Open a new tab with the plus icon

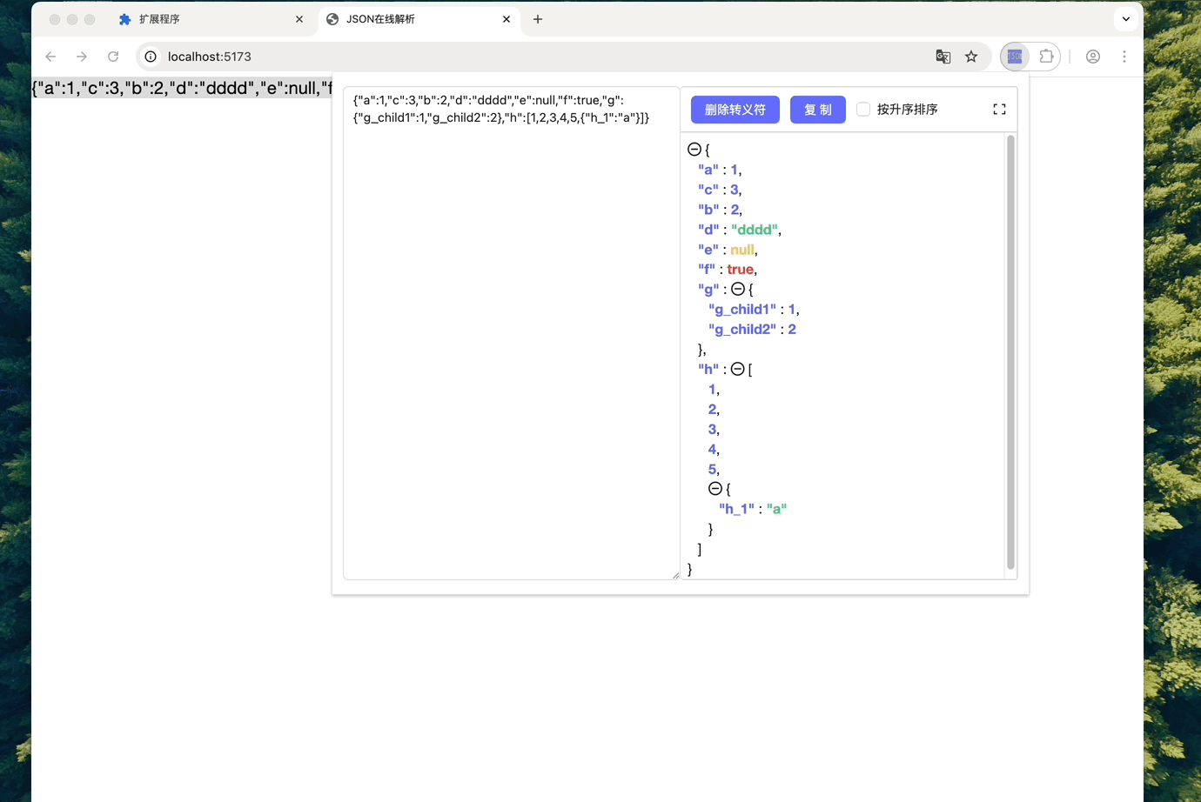pos(537,18)
